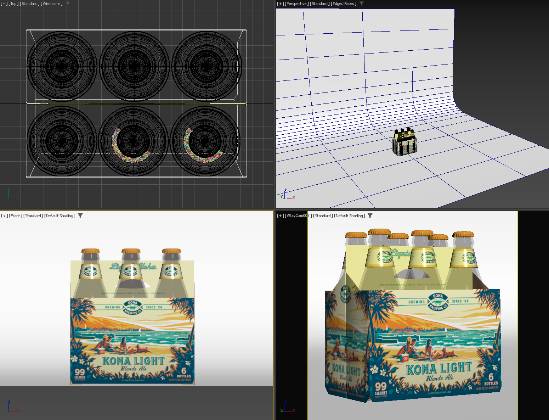
Task: Select the six-pack model in the Perspective viewport
Action: [x=405, y=142]
